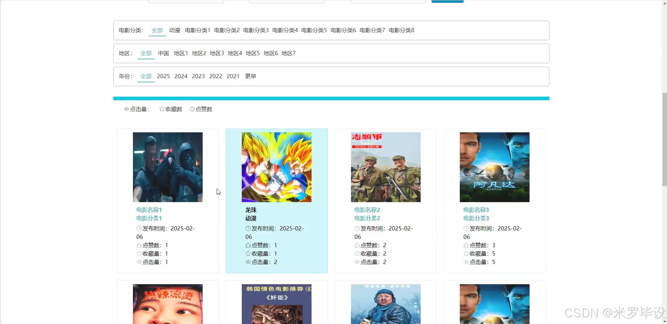Click clock icon on 电影名称2 card

(x=357, y=229)
